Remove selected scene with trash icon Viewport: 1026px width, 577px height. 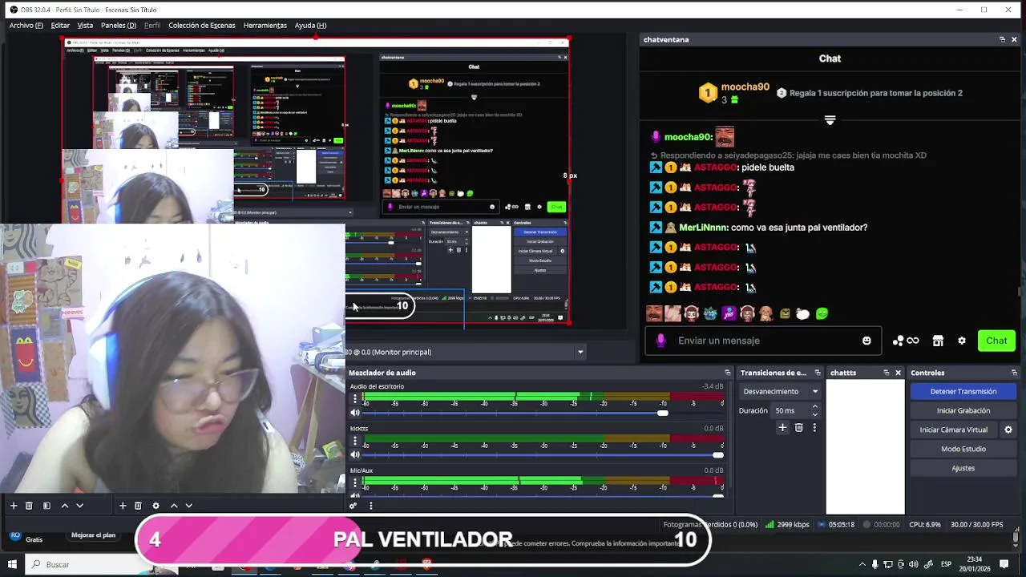coord(29,506)
